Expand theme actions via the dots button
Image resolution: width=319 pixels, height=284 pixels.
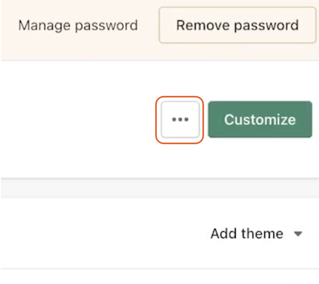pos(180,120)
